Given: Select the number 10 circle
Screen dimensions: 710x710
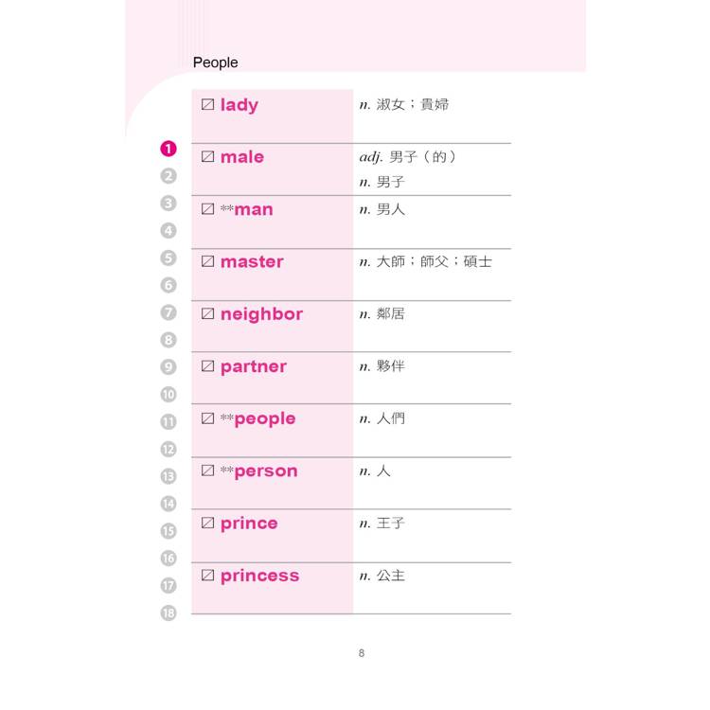Looking at the screenshot, I should (x=169, y=395).
